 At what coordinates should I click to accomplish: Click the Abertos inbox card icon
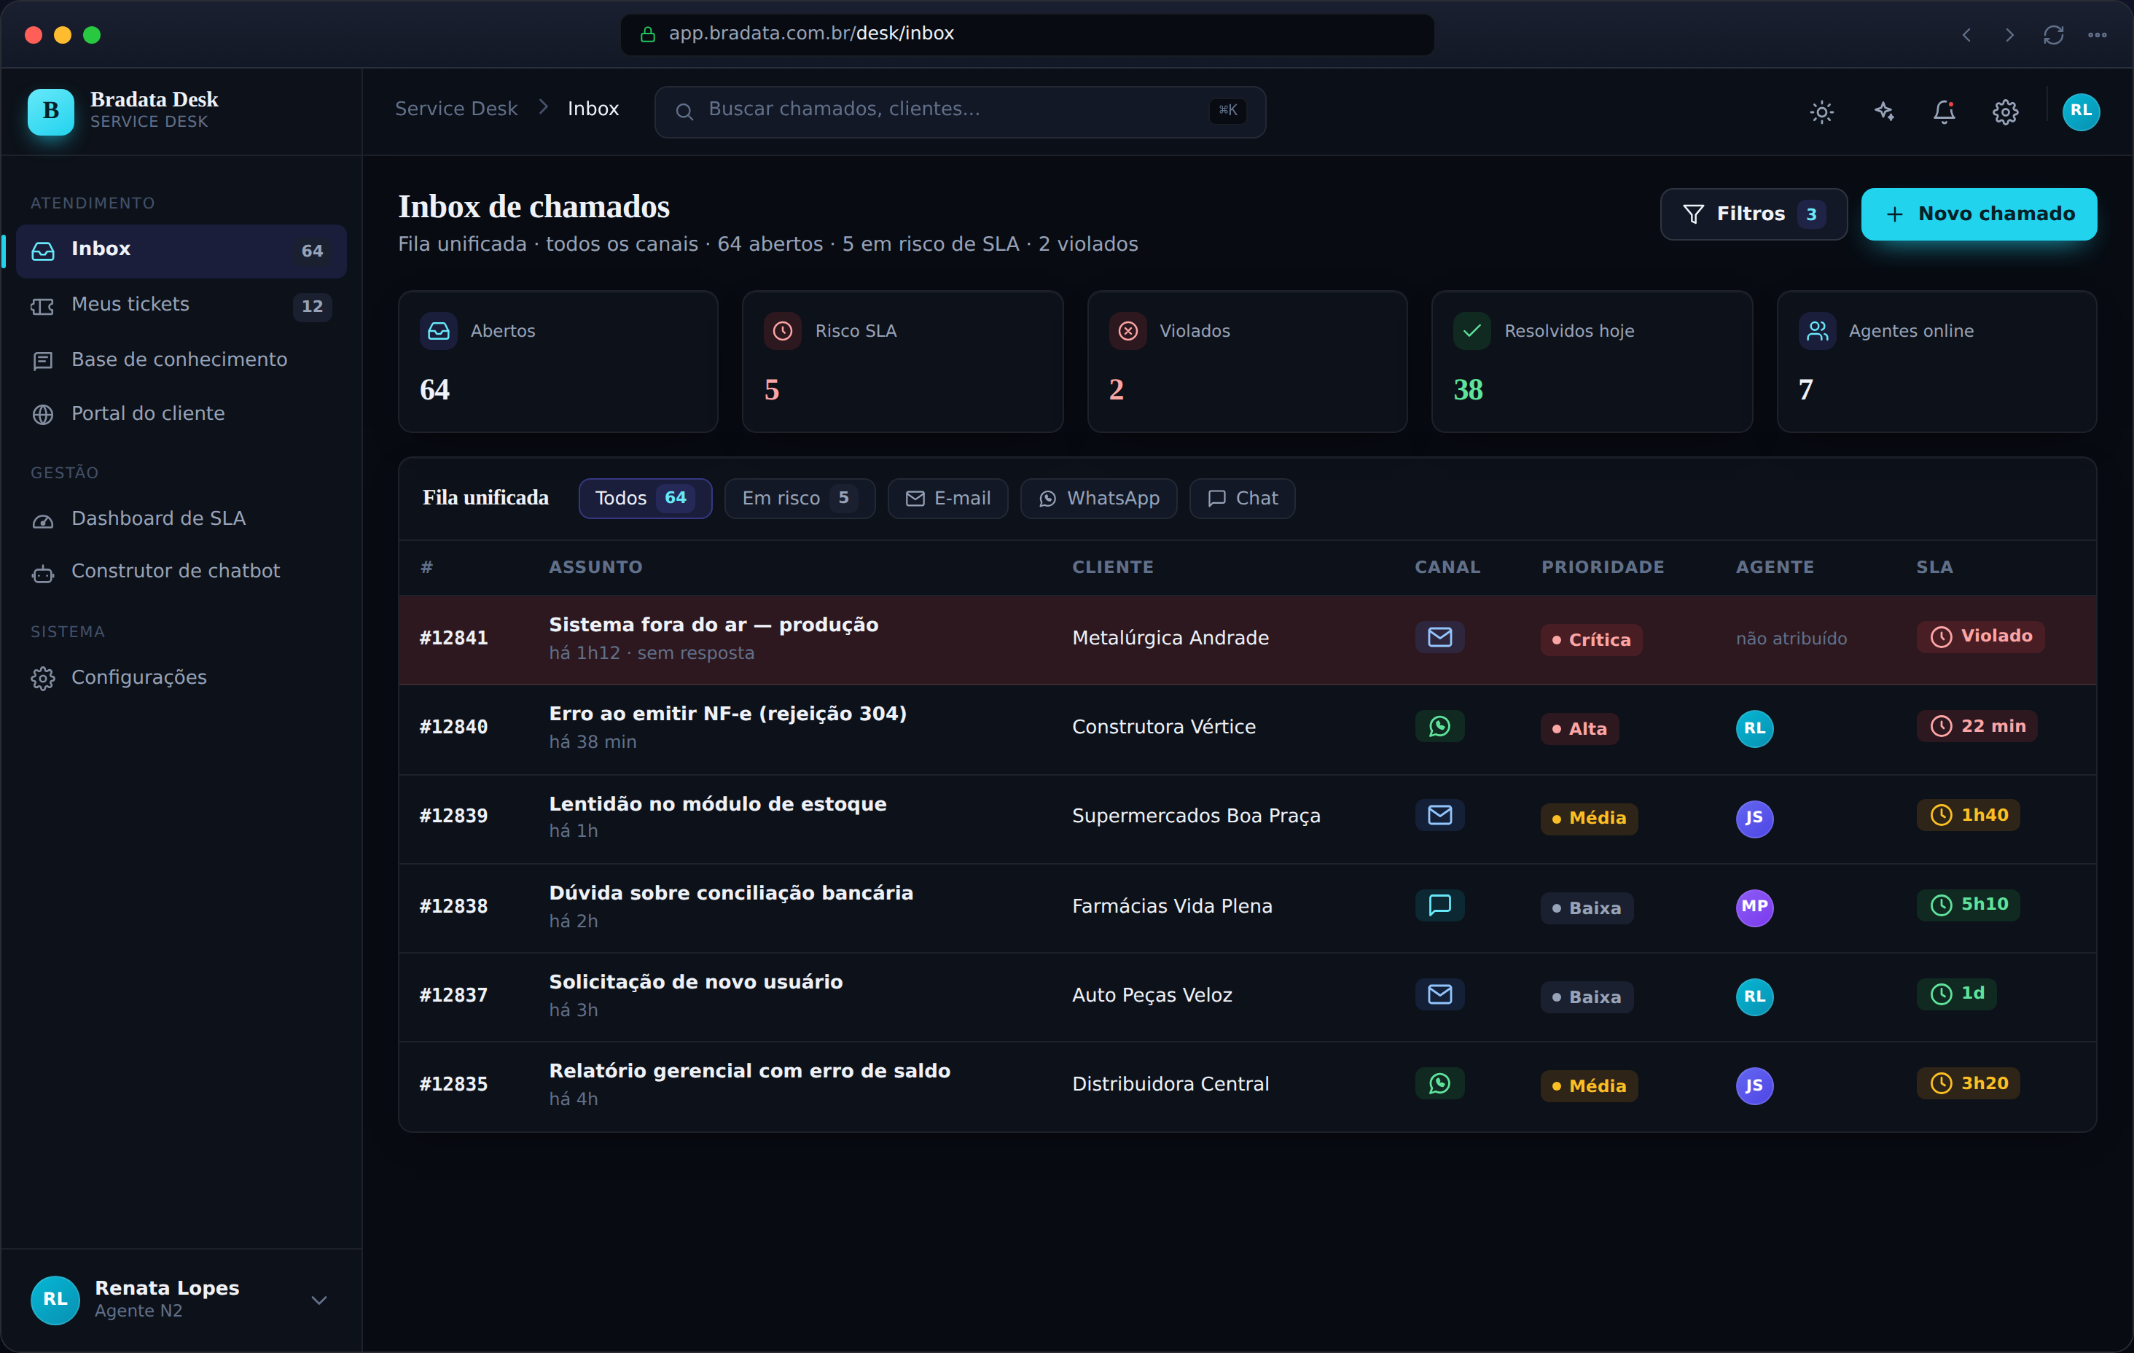pos(439,331)
